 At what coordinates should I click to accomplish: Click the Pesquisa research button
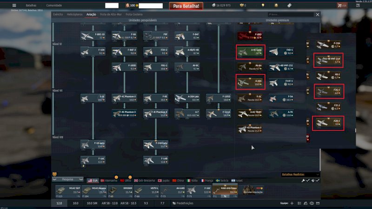point(67,179)
